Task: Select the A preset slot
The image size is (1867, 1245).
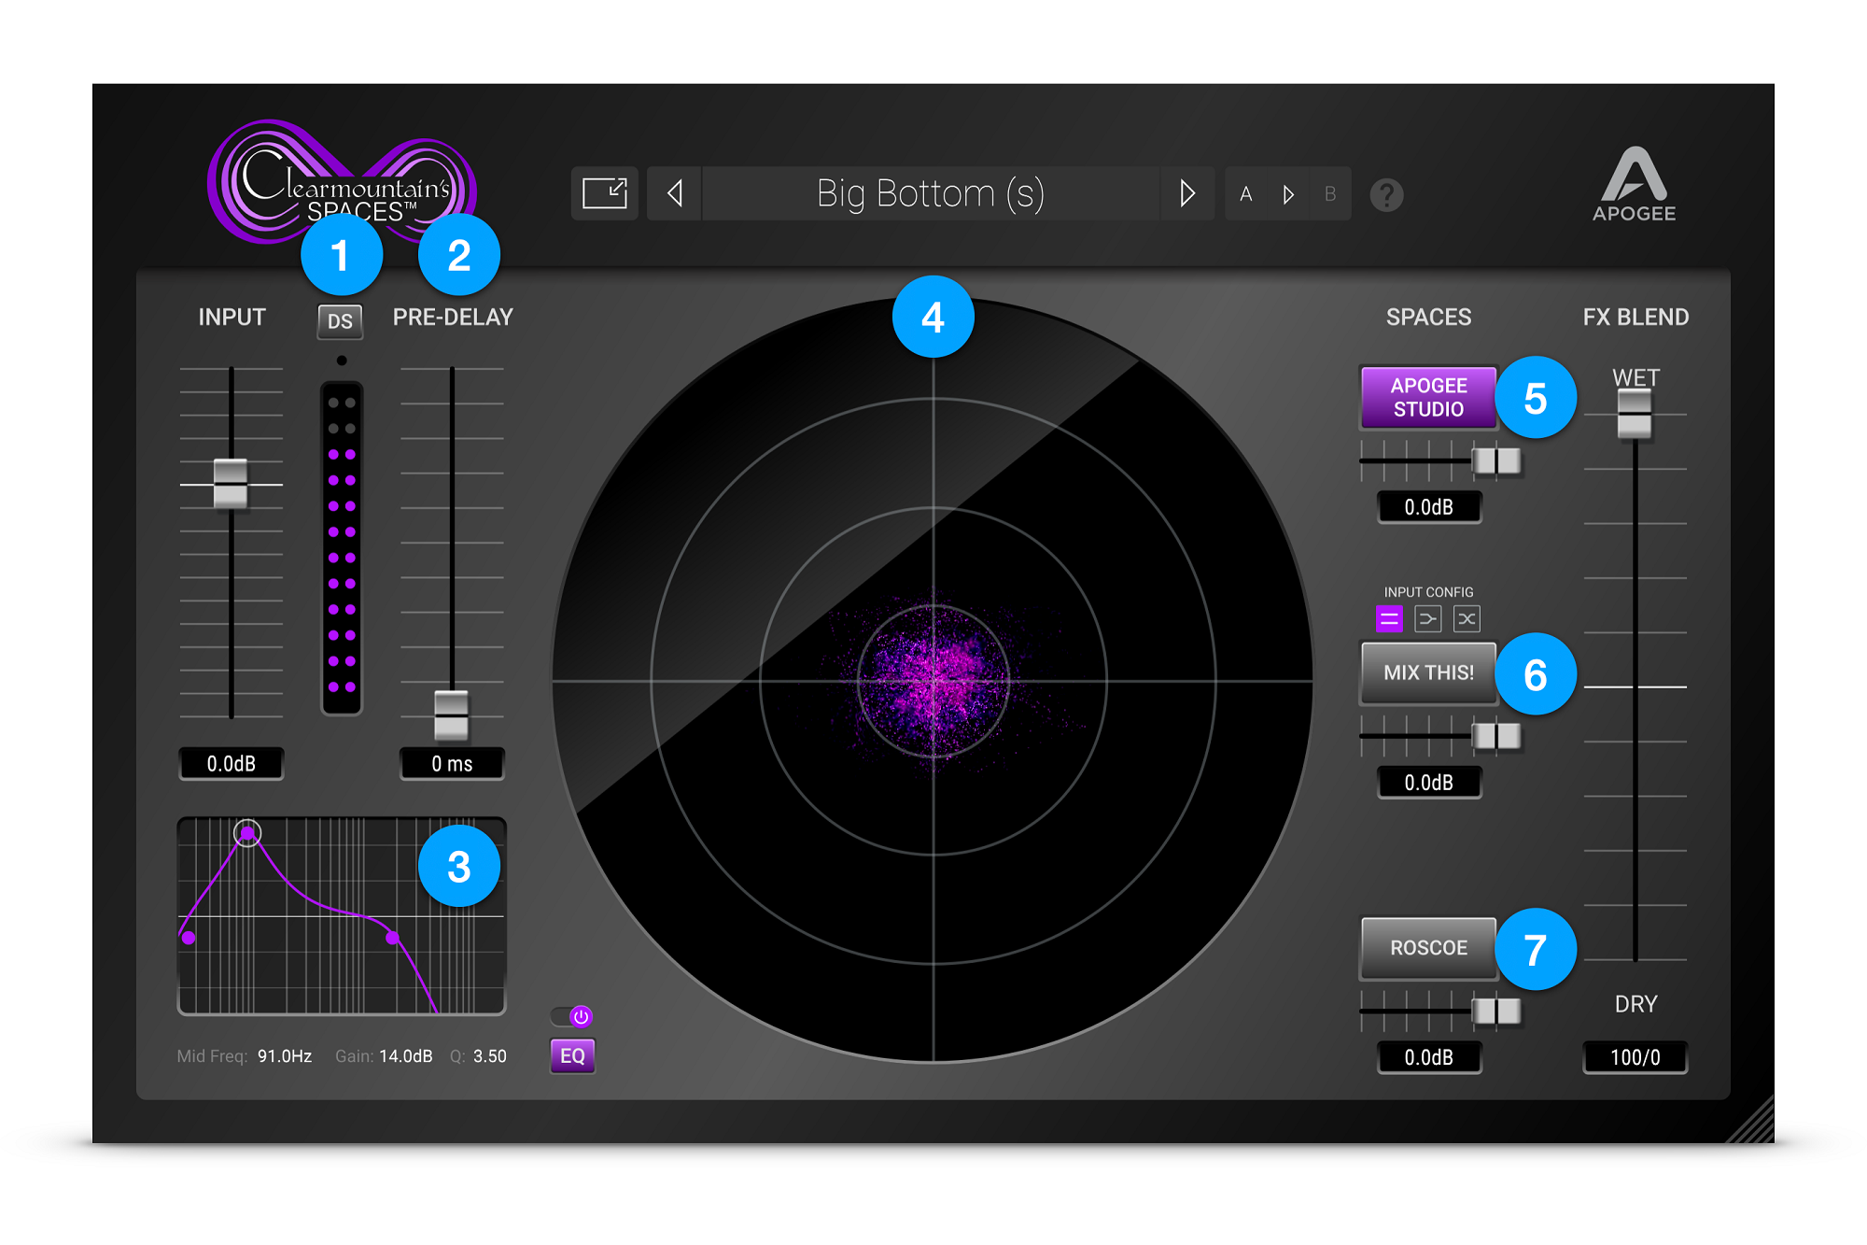Action: 1245,194
